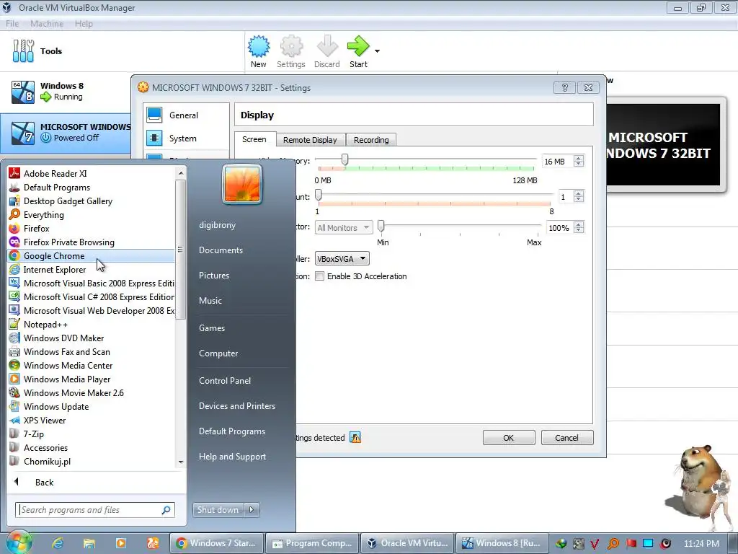Click the invalid settings warning icon
Viewport: 738px width, 554px height.
tap(355, 438)
